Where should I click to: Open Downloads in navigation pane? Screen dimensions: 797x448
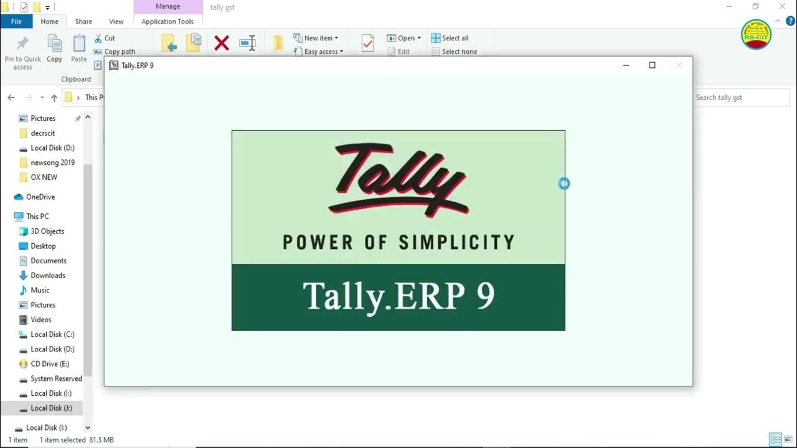pos(47,276)
